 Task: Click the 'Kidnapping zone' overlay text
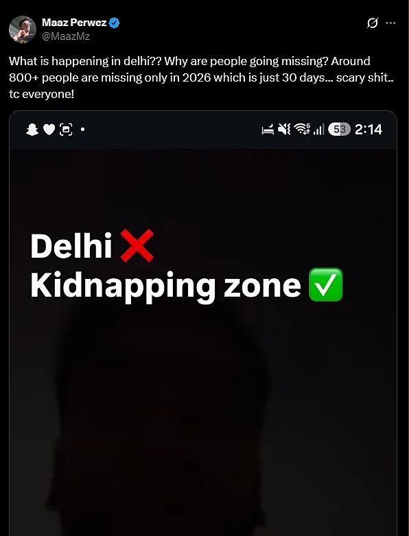[x=165, y=286]
